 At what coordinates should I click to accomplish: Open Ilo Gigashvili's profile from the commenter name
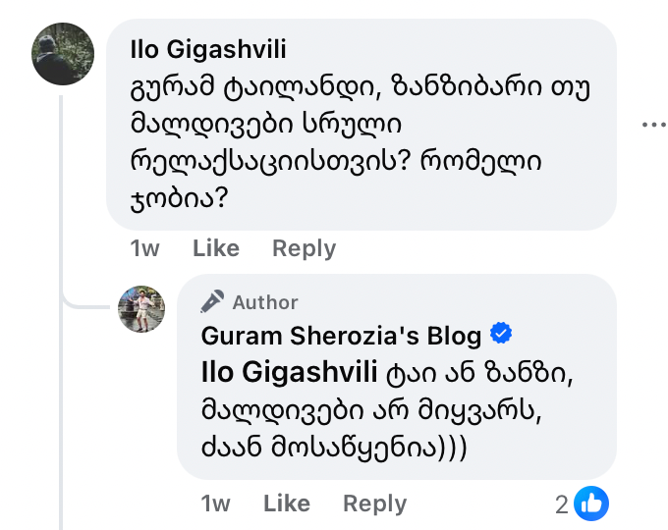coord(208,49)
